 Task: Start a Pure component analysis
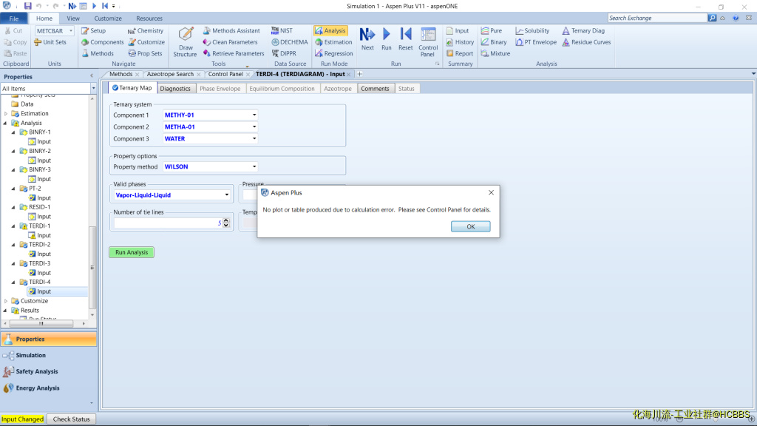tap(492, 30)
